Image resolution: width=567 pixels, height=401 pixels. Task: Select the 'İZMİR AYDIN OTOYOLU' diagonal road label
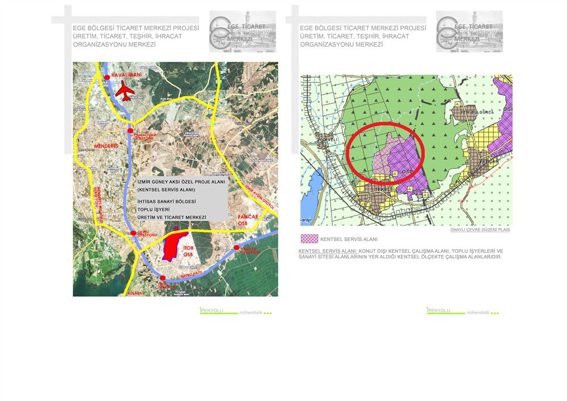(260, 197)
